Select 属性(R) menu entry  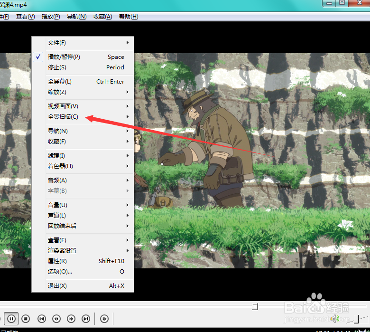click(83, 261)
